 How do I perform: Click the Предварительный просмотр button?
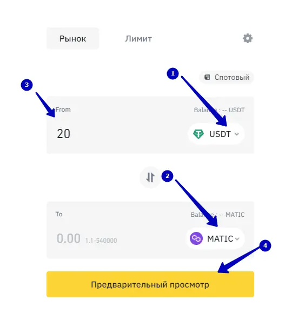[150, 284]
